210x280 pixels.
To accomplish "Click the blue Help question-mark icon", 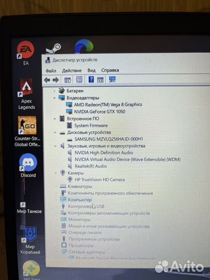I will click(91, 79).
